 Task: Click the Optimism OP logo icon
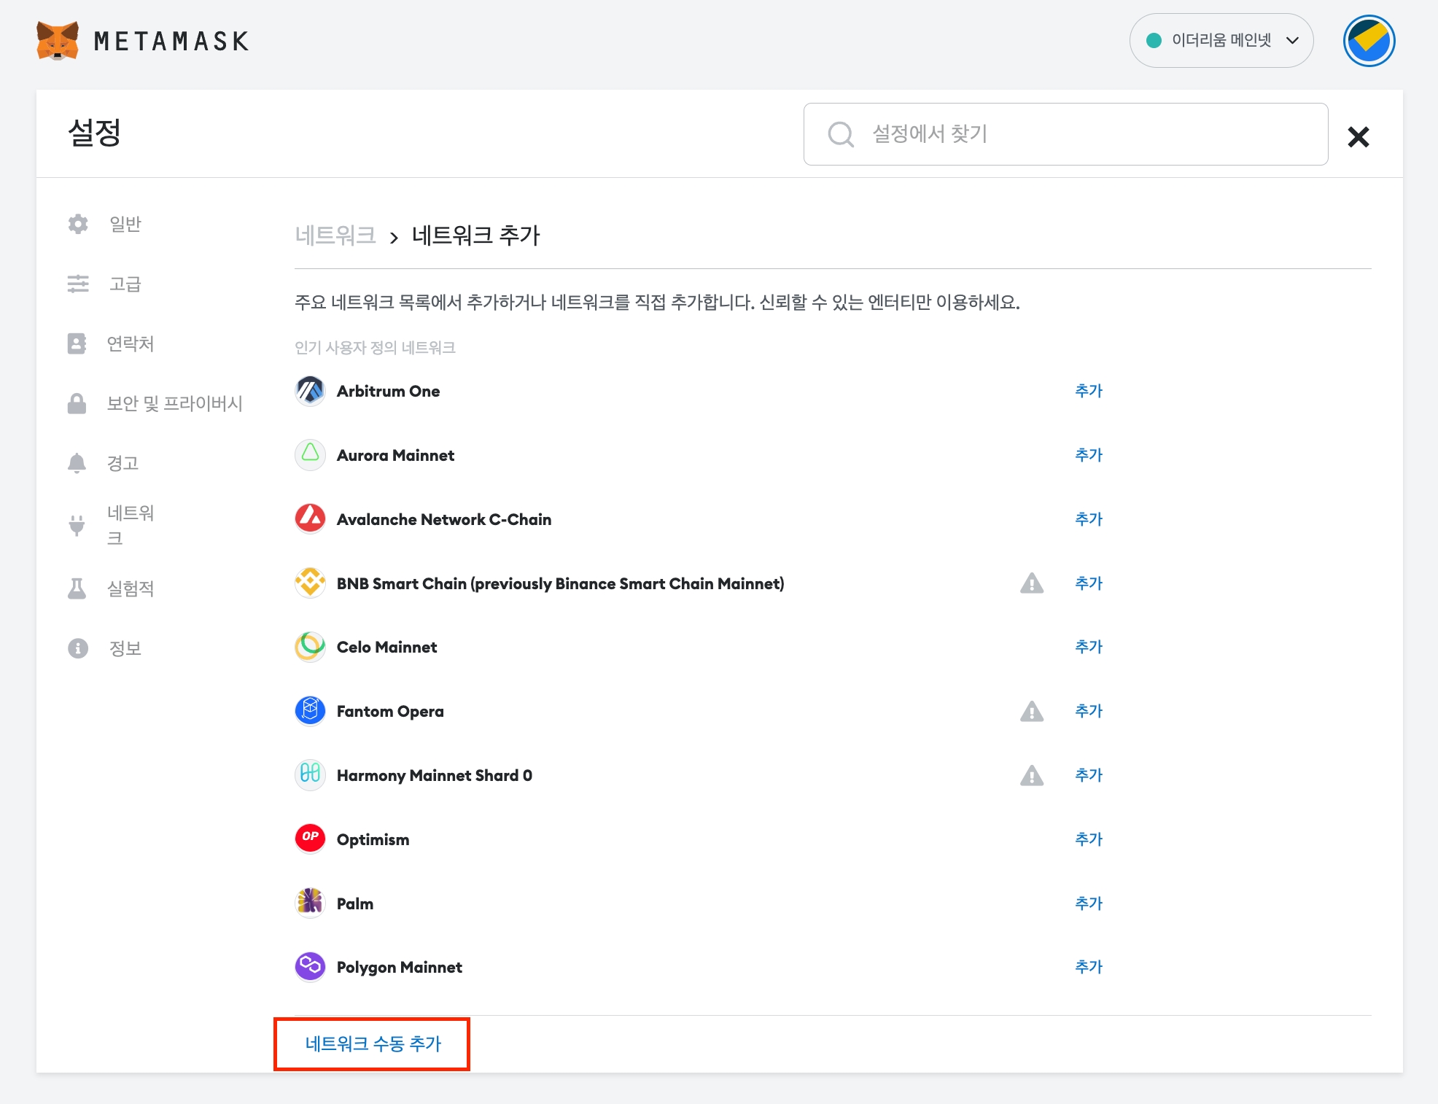pos(310,838)
